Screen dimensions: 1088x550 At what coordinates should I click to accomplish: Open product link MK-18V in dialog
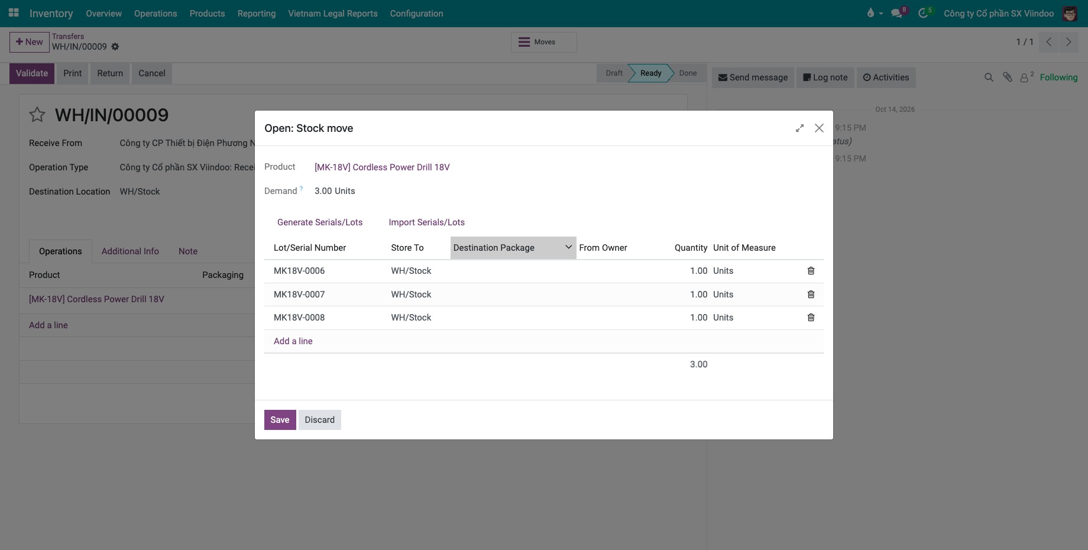[x=382, y=167]
